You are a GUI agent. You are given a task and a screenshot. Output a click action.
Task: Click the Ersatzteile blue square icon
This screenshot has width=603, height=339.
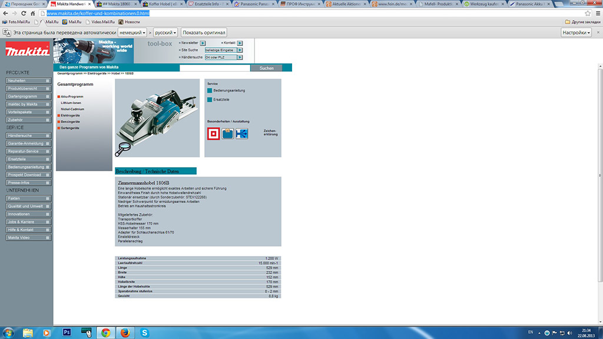click(x=210, y=99)
